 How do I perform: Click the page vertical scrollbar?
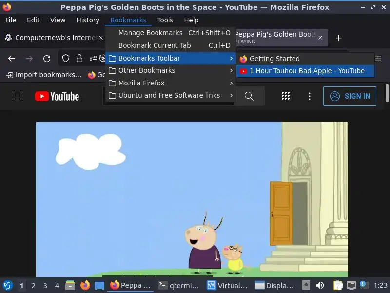pyautogui.click(x=387, y=93)
